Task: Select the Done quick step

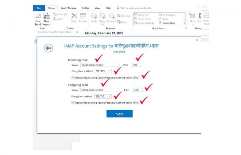Action: (163, 19)
